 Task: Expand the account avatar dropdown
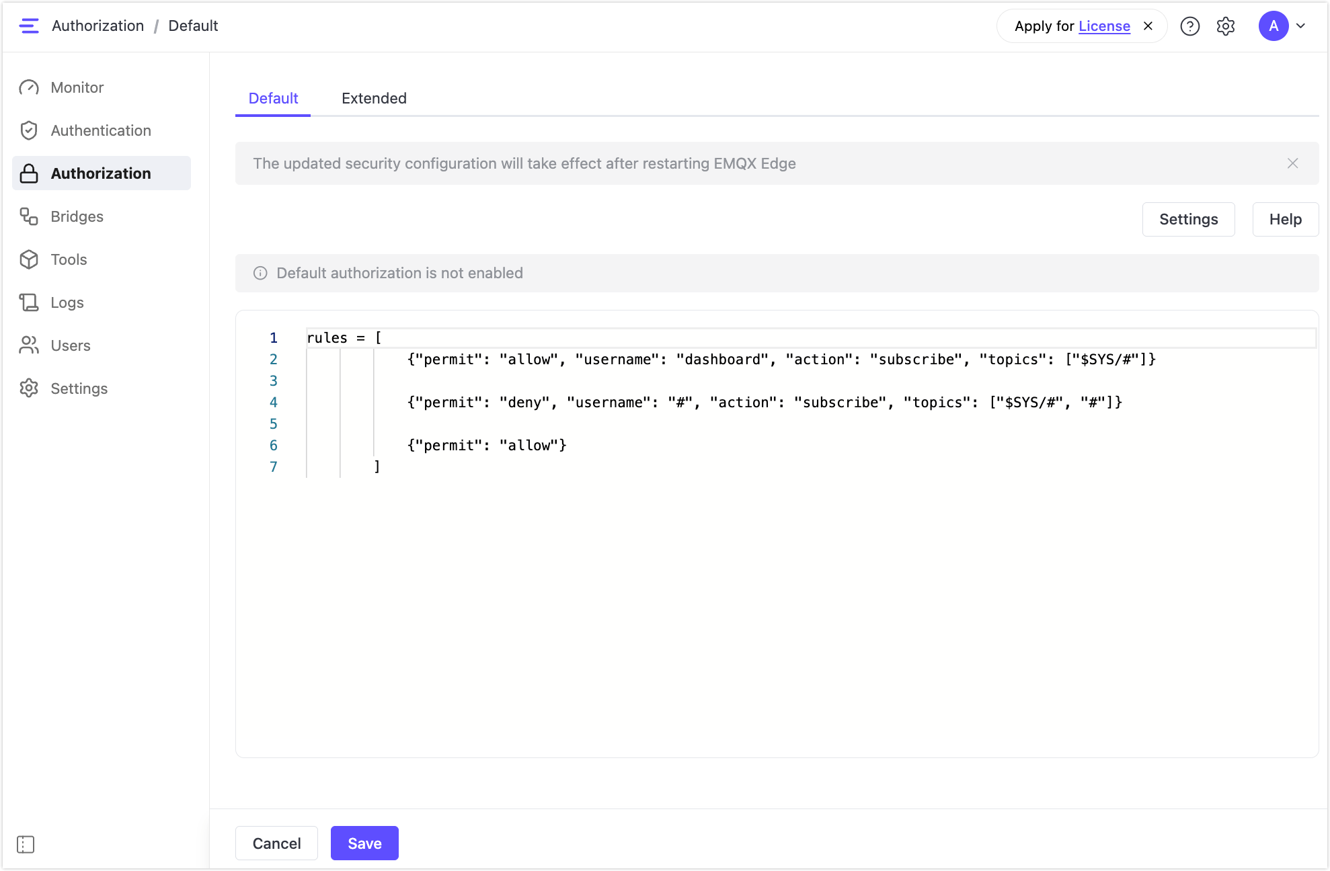pos(1301,26)
